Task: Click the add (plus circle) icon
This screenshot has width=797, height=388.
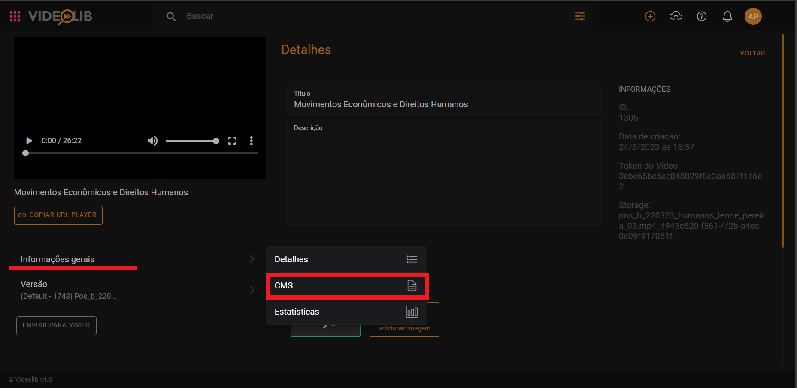Action: click(x=650, y=16)
